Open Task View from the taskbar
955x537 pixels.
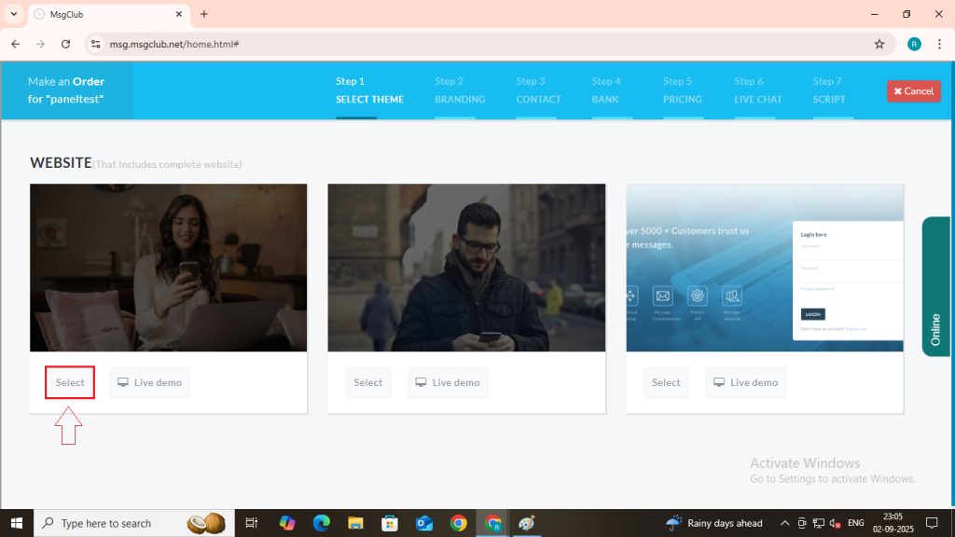pos(251,523)
